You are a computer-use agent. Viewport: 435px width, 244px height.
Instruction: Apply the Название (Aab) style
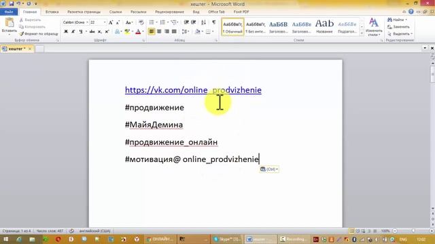click(x=324, y=27)
